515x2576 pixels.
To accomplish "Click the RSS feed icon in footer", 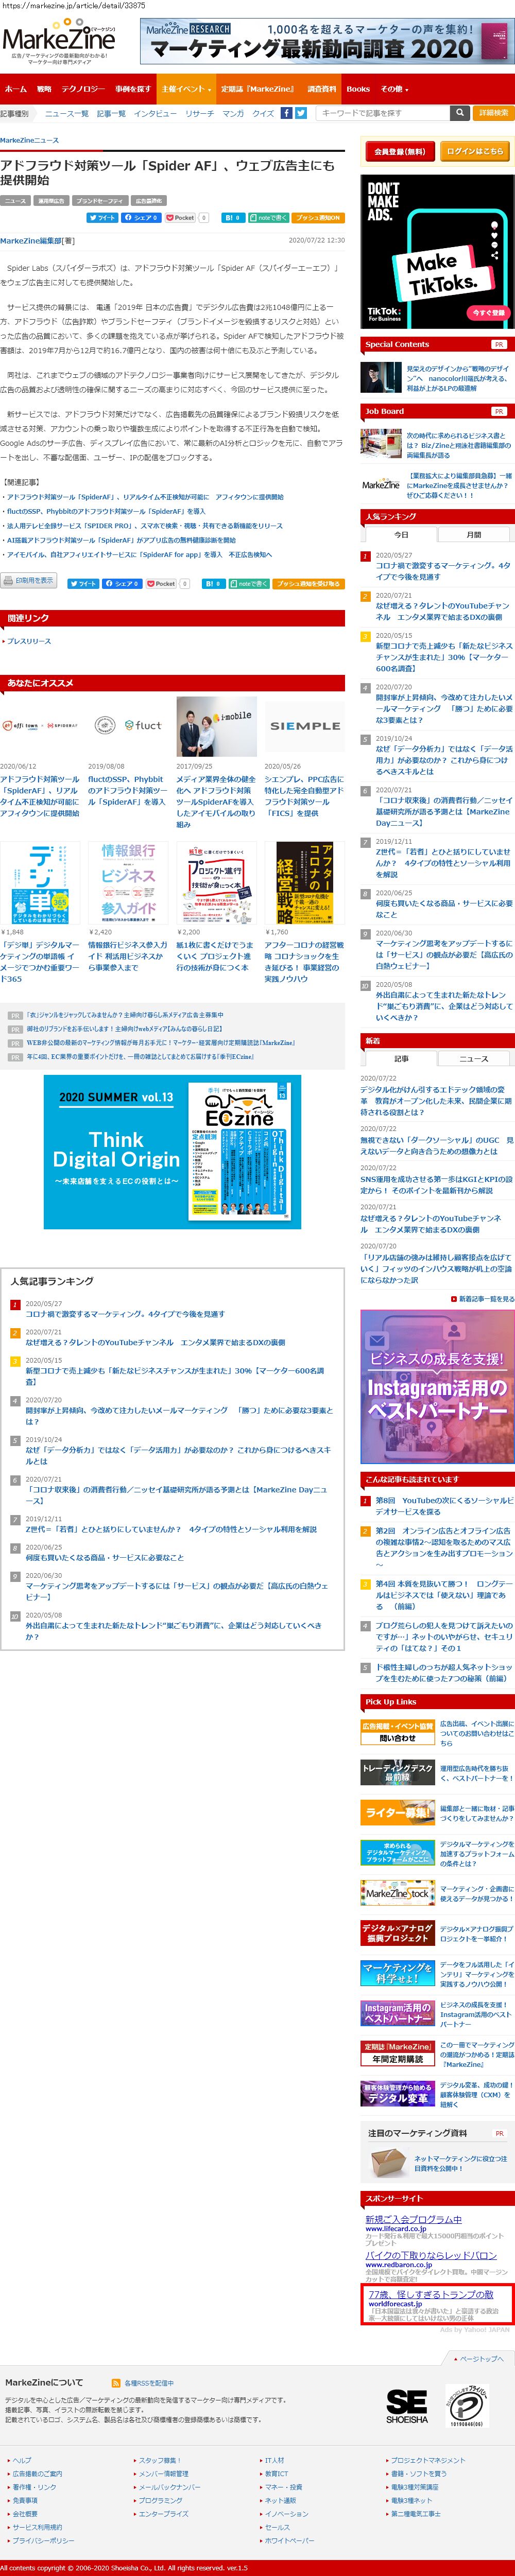I will (116, 2383).
